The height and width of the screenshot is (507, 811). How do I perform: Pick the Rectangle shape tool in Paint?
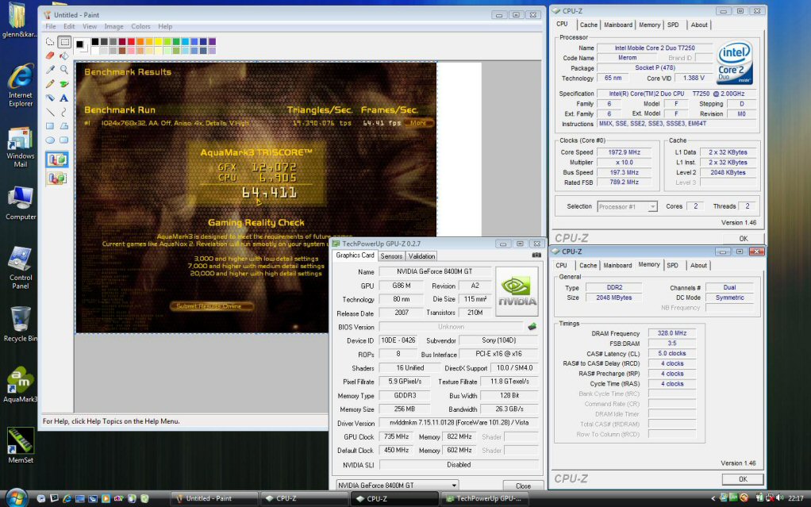(50, 125)
